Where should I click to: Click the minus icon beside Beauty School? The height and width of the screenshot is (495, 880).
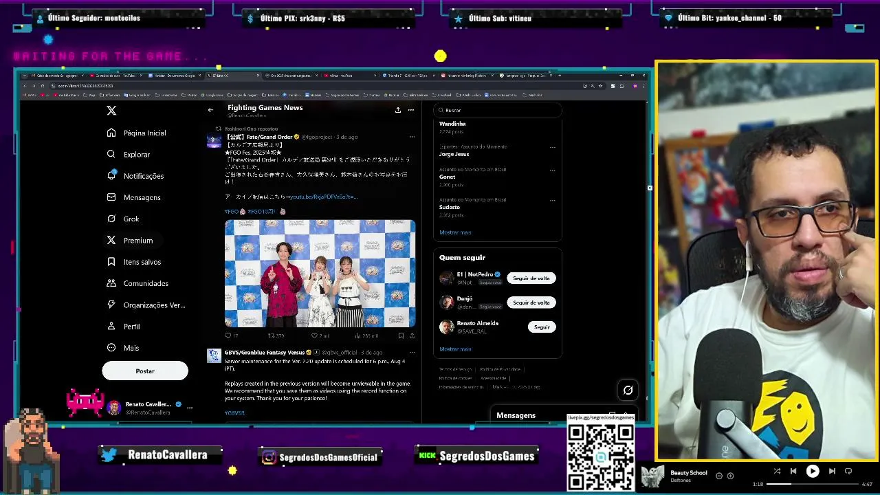(x=719, y=476)
